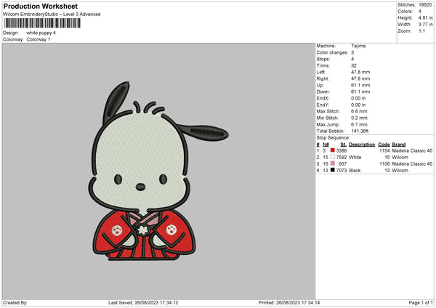
Task: Click the barcode under the worksheet title
Action: pyautogui.click(x=42, y=23)
